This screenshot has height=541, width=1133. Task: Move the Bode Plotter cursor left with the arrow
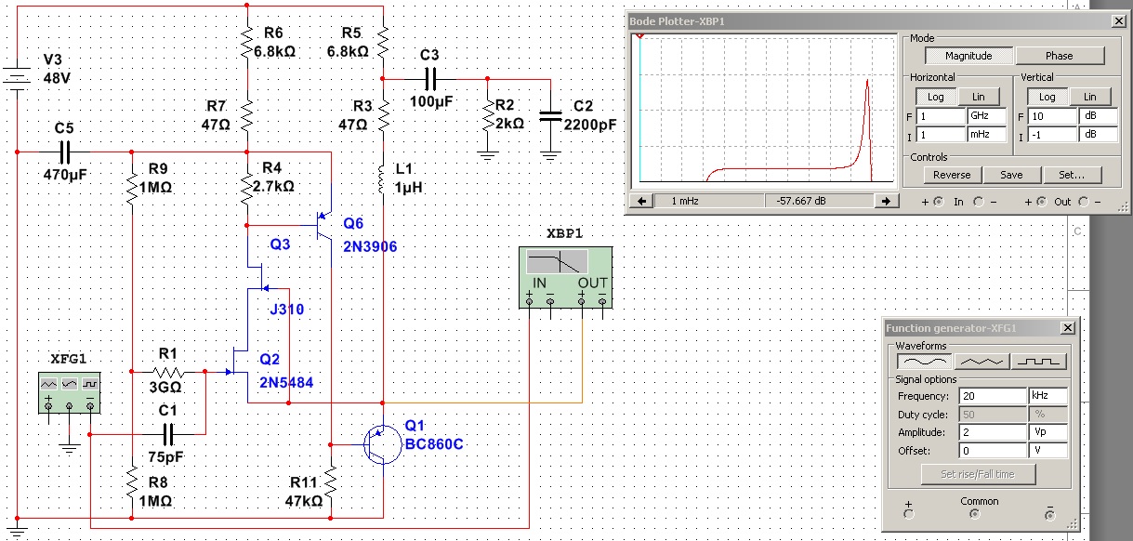(x=639, y=201)
